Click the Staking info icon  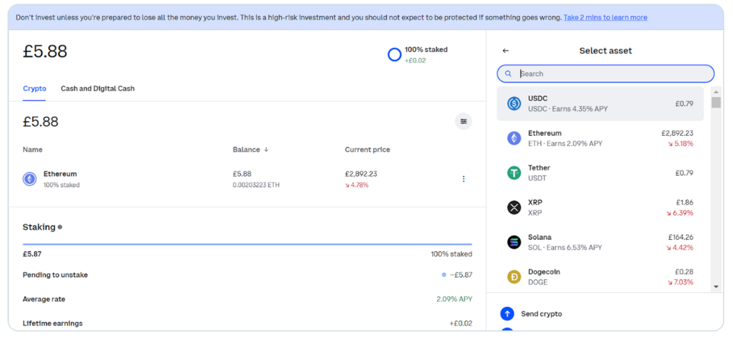(60, 227)
